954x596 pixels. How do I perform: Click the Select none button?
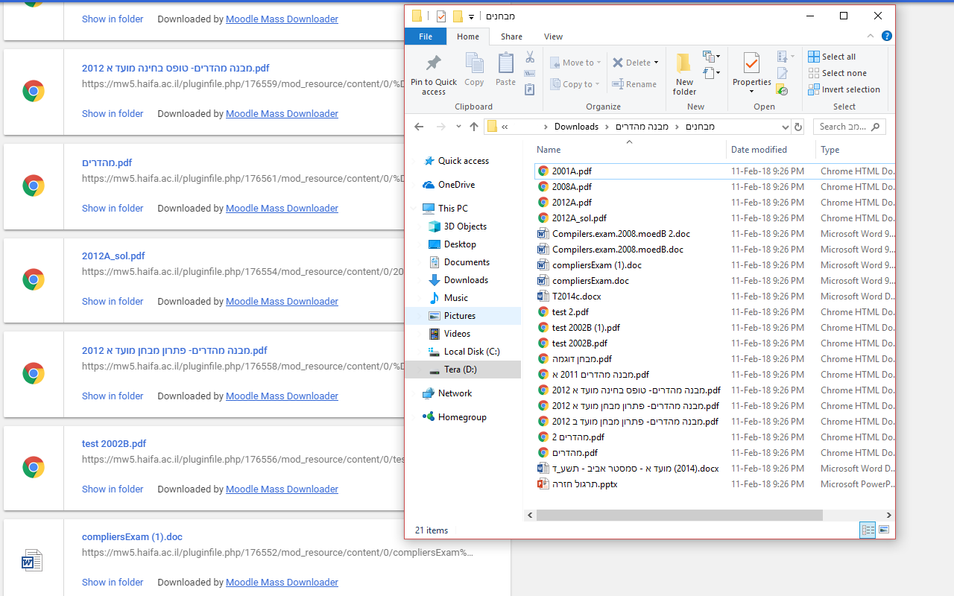click(x=838, y=73)
